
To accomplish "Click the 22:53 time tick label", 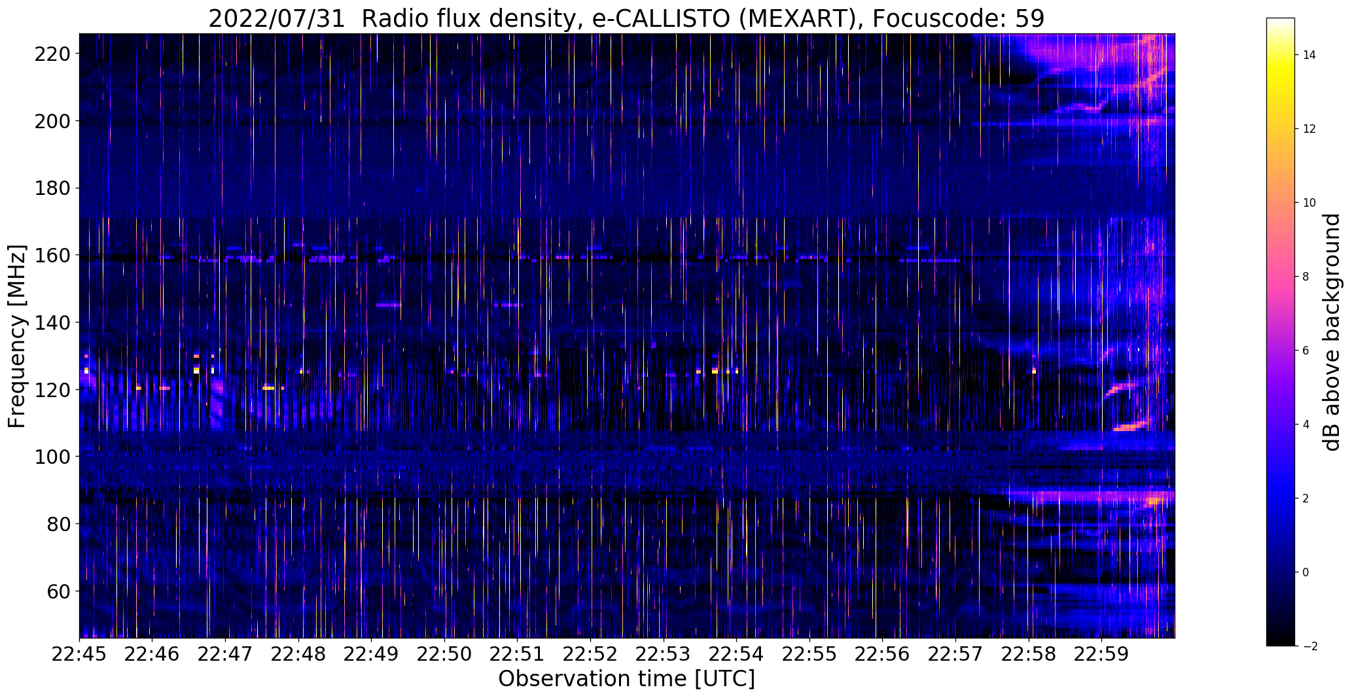I will tap(664, 654).
